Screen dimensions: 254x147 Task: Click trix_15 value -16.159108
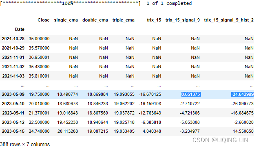pyautogui.click(x=150, y=104)
